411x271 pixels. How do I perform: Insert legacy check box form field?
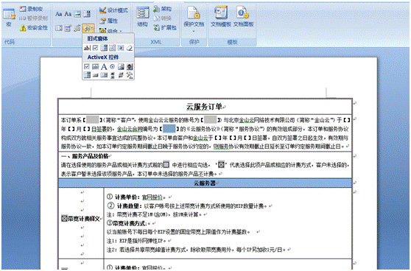pos(96,48)
